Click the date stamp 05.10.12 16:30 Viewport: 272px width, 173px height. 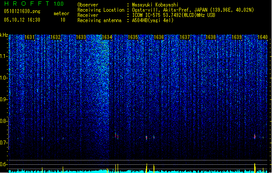click(x=22, y=20)
